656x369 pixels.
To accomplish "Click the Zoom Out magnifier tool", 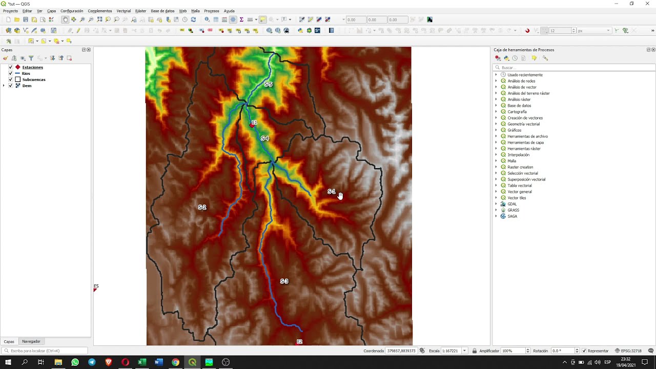I will [91, 19].
